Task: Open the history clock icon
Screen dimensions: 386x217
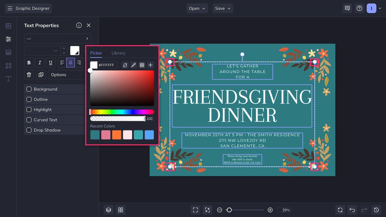Action: (x=376, y=210)
